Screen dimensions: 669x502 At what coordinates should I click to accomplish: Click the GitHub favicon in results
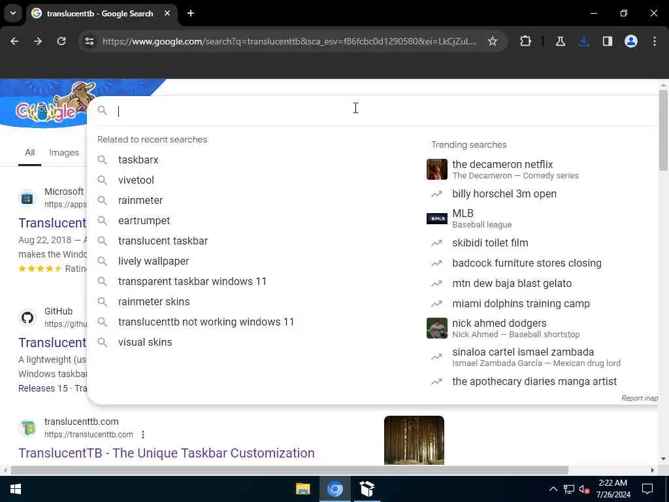point(27,318)
